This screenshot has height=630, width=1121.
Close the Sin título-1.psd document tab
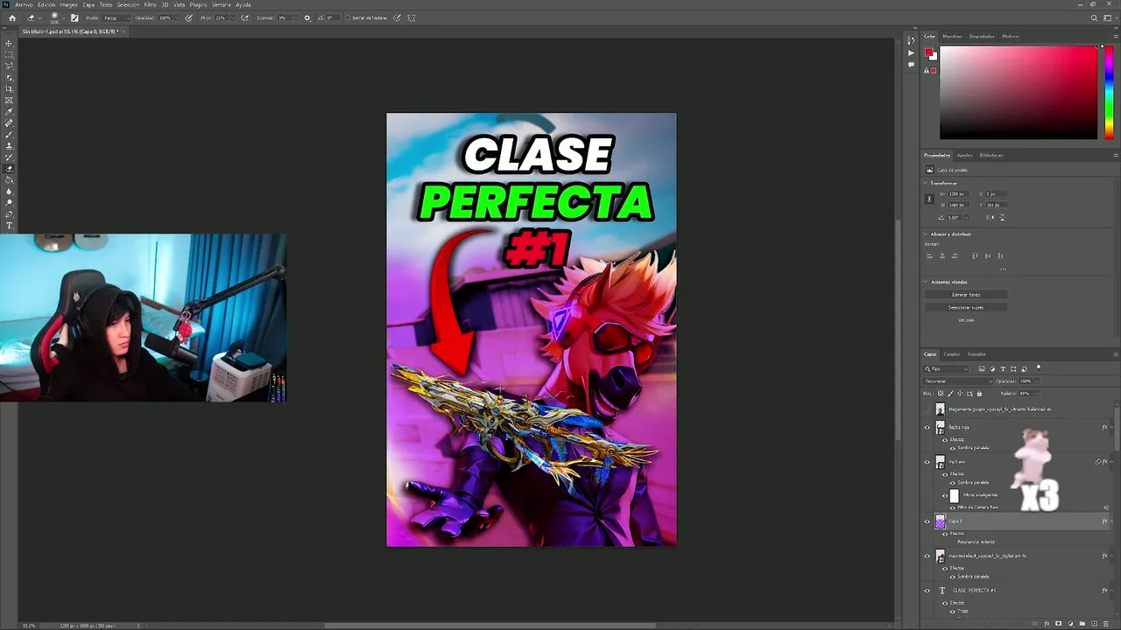pos(123,31)
